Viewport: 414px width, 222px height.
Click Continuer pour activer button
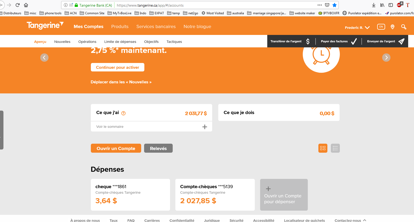point(118,67)
